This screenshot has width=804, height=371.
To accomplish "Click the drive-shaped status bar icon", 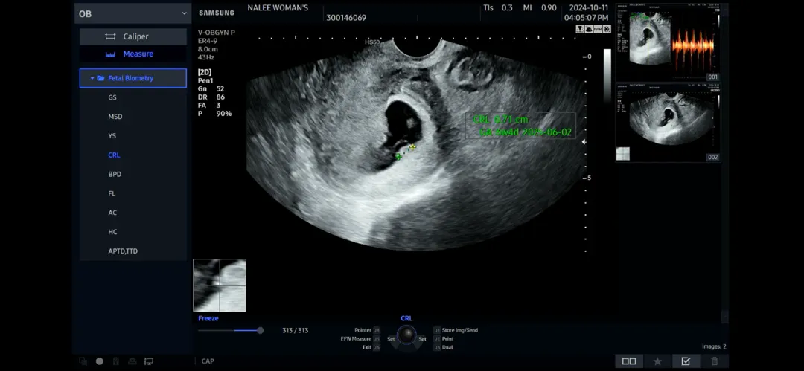I will 133,361.
